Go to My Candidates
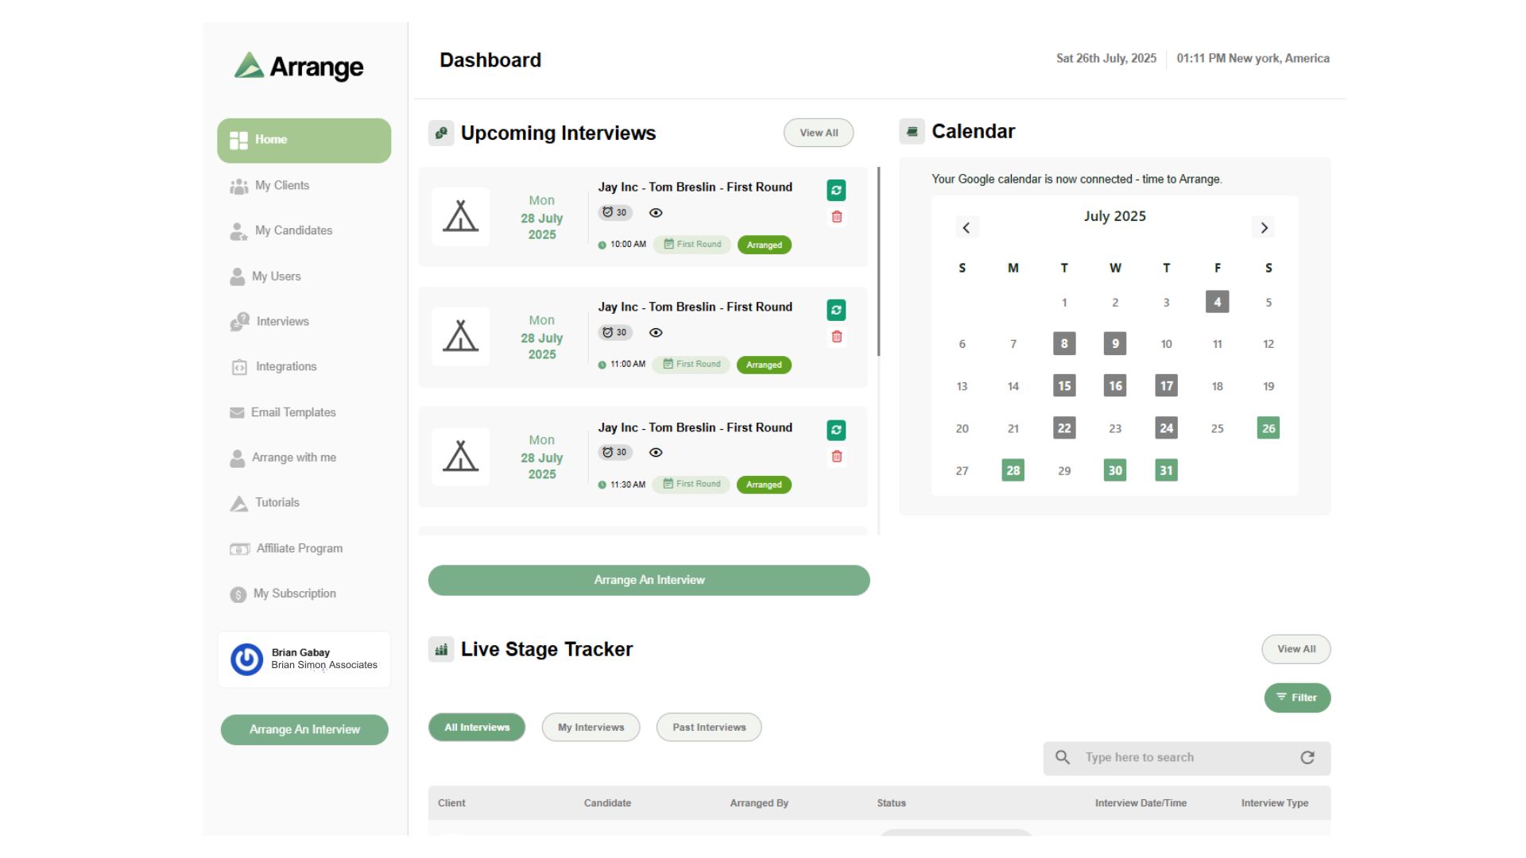 click(x=293, y=230)
